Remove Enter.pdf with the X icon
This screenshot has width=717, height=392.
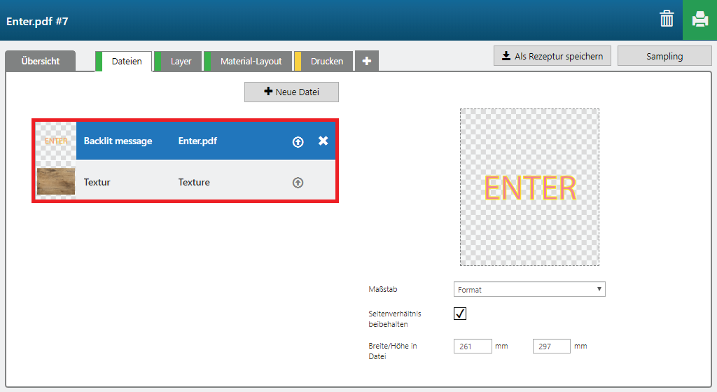click(x=323, y=141)
